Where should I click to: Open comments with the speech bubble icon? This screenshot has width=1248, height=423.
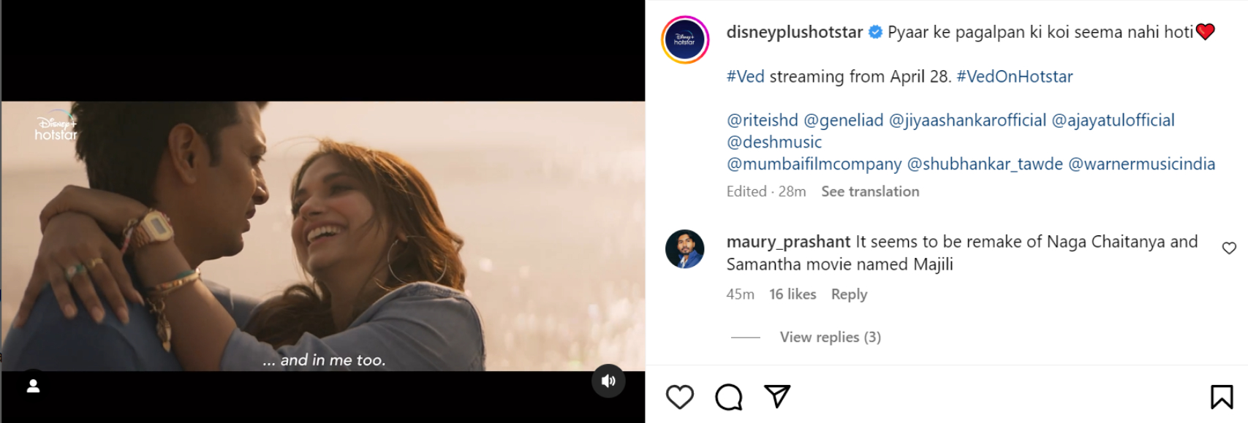[x=728, y=397]
